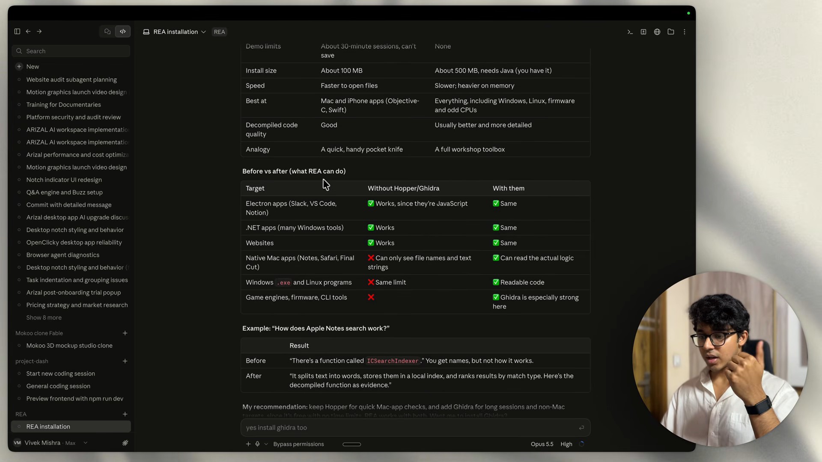Focus the sidebar Search field
822x462 pixels.
pyautogui.click(x=71, y=51)
